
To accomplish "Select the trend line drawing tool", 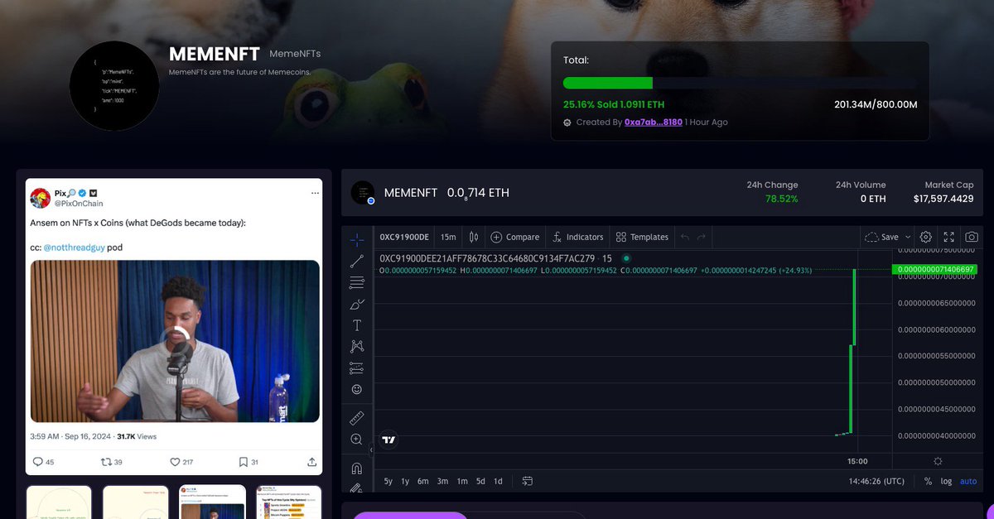I will 357,262.
